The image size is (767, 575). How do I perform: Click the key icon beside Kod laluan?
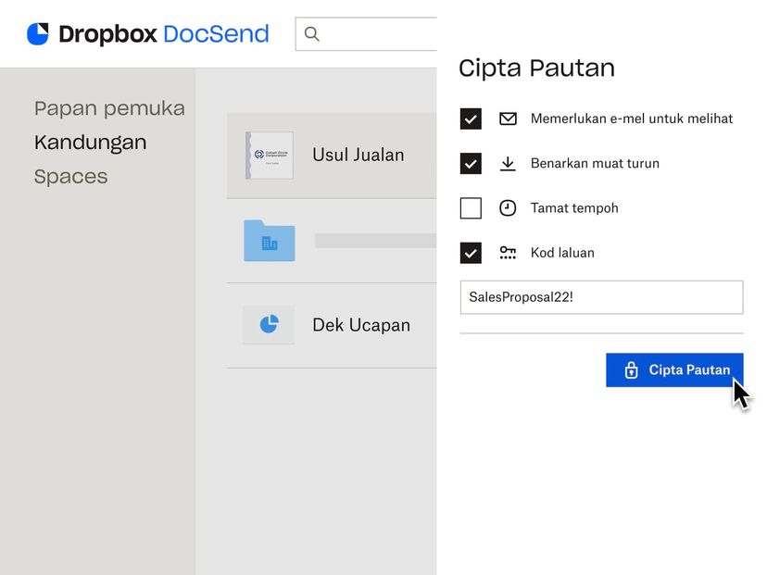coord(508,252)
